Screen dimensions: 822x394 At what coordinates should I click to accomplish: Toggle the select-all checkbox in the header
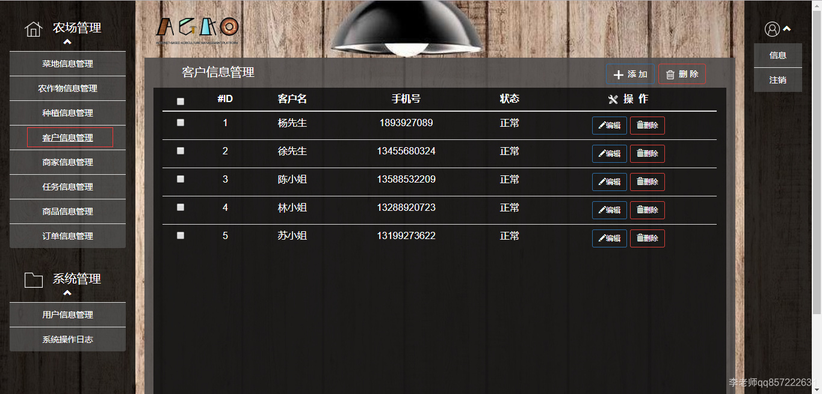click(x=181, y=102)
